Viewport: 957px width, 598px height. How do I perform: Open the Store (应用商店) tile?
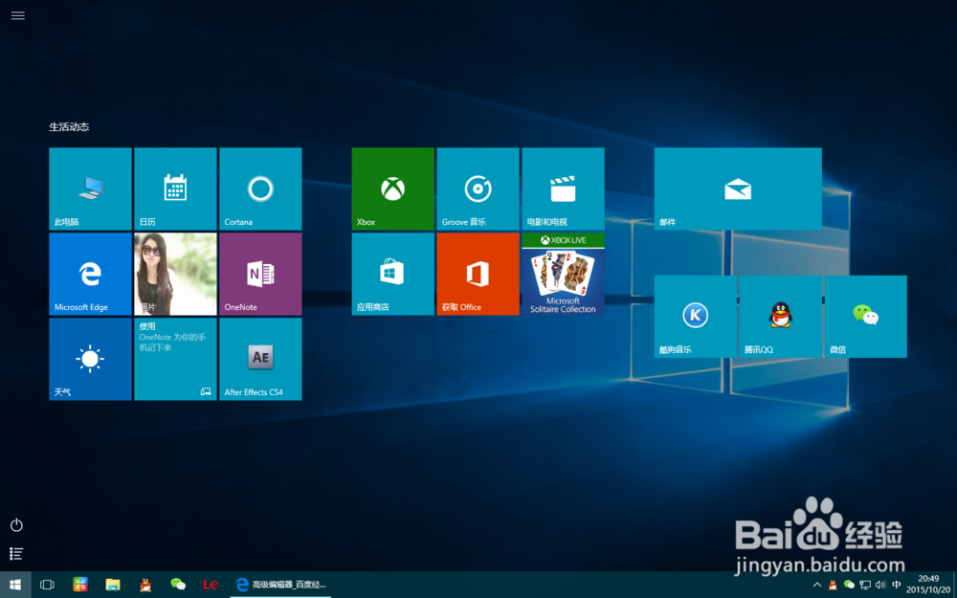393,274
